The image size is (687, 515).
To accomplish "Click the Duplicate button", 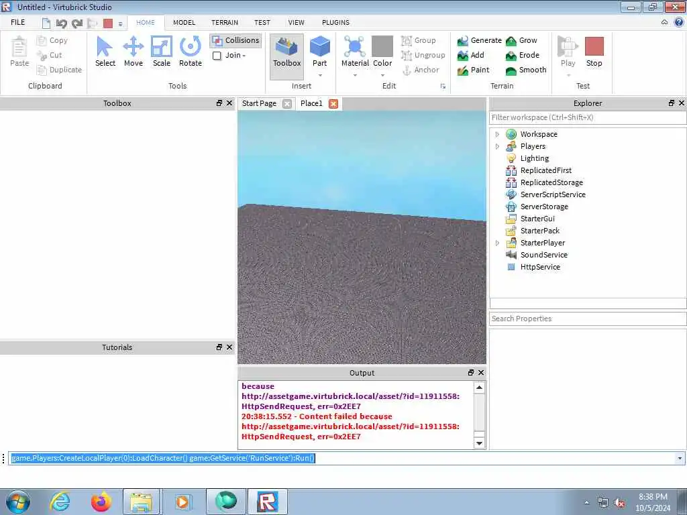I will [60, 70].
